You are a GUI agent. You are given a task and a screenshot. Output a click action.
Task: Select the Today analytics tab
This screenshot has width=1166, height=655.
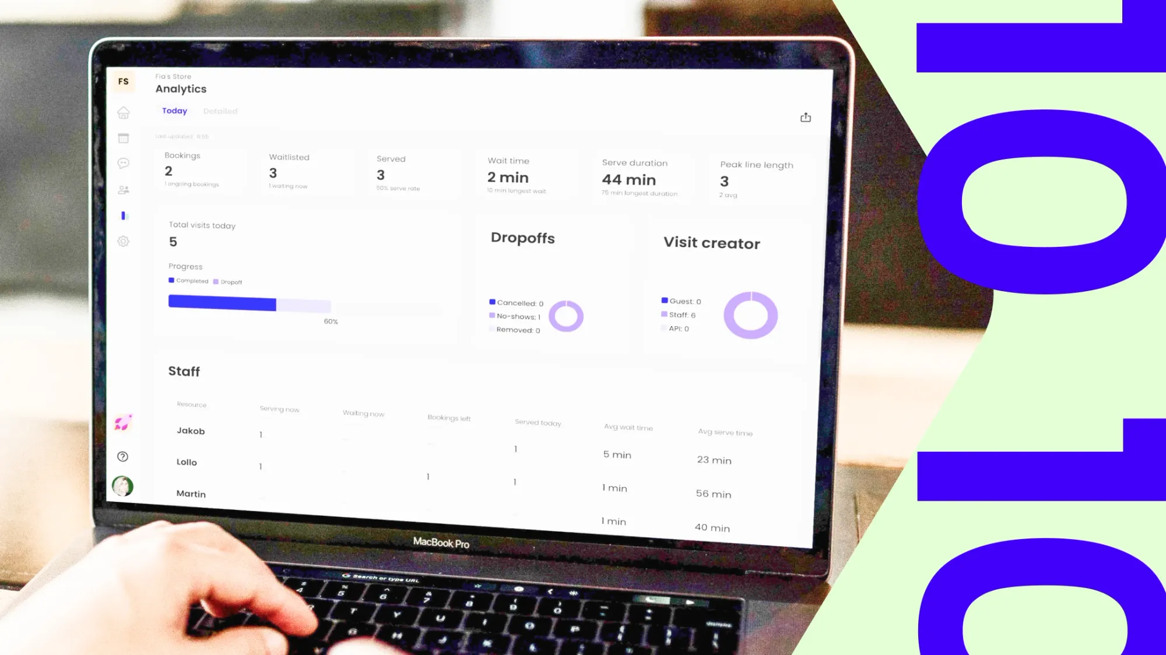(174, 111)
